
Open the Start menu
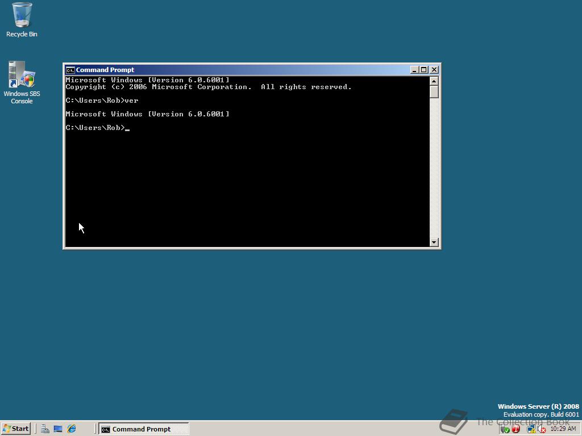coord(15,429)
